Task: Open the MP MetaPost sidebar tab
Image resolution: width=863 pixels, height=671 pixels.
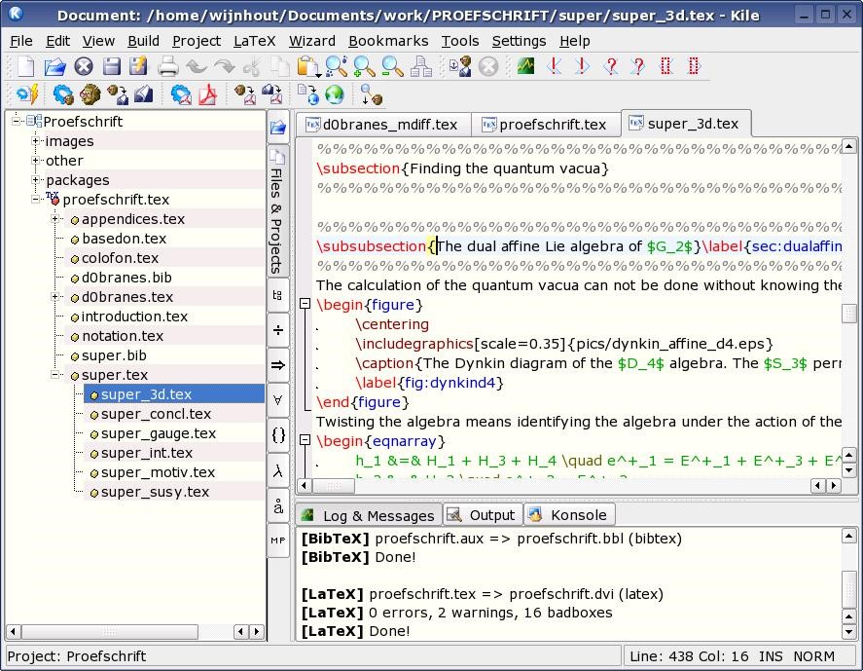Action: pos(278,540)
